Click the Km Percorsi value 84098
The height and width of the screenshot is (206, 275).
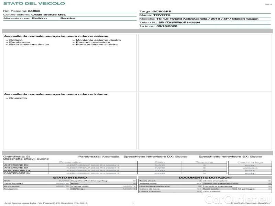click(34, 11)
